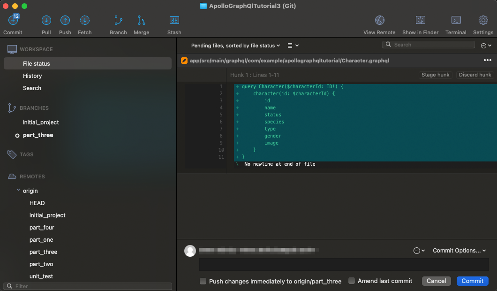This screenshot has width=497, height=291.
Task: Open the ellipsis options dropdown near Search
Action: [486, 46]
